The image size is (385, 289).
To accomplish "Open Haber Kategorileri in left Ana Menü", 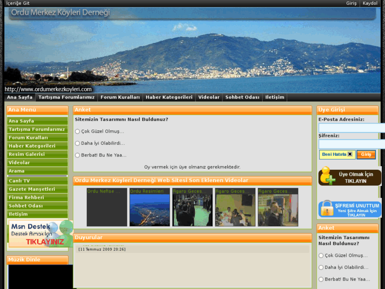I will coord(38,146).
